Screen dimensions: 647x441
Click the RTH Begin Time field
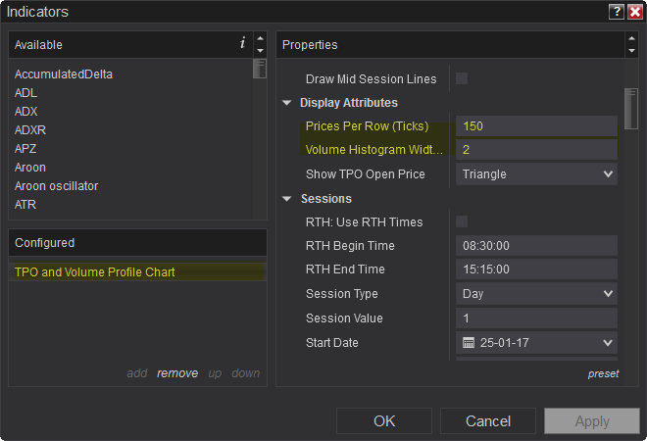pos(536,246)
